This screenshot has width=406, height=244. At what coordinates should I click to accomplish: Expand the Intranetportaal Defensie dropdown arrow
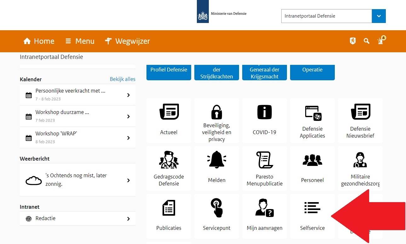(379, 16)
